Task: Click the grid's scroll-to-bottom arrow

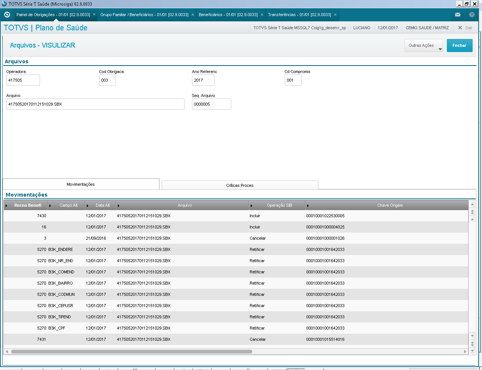Action: click(472, 351)
